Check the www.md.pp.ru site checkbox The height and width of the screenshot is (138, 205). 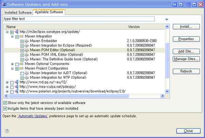click(12, 82)
